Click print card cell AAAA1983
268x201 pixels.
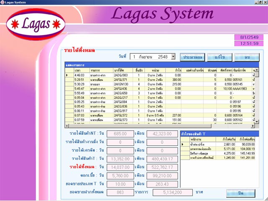(242, 88)
